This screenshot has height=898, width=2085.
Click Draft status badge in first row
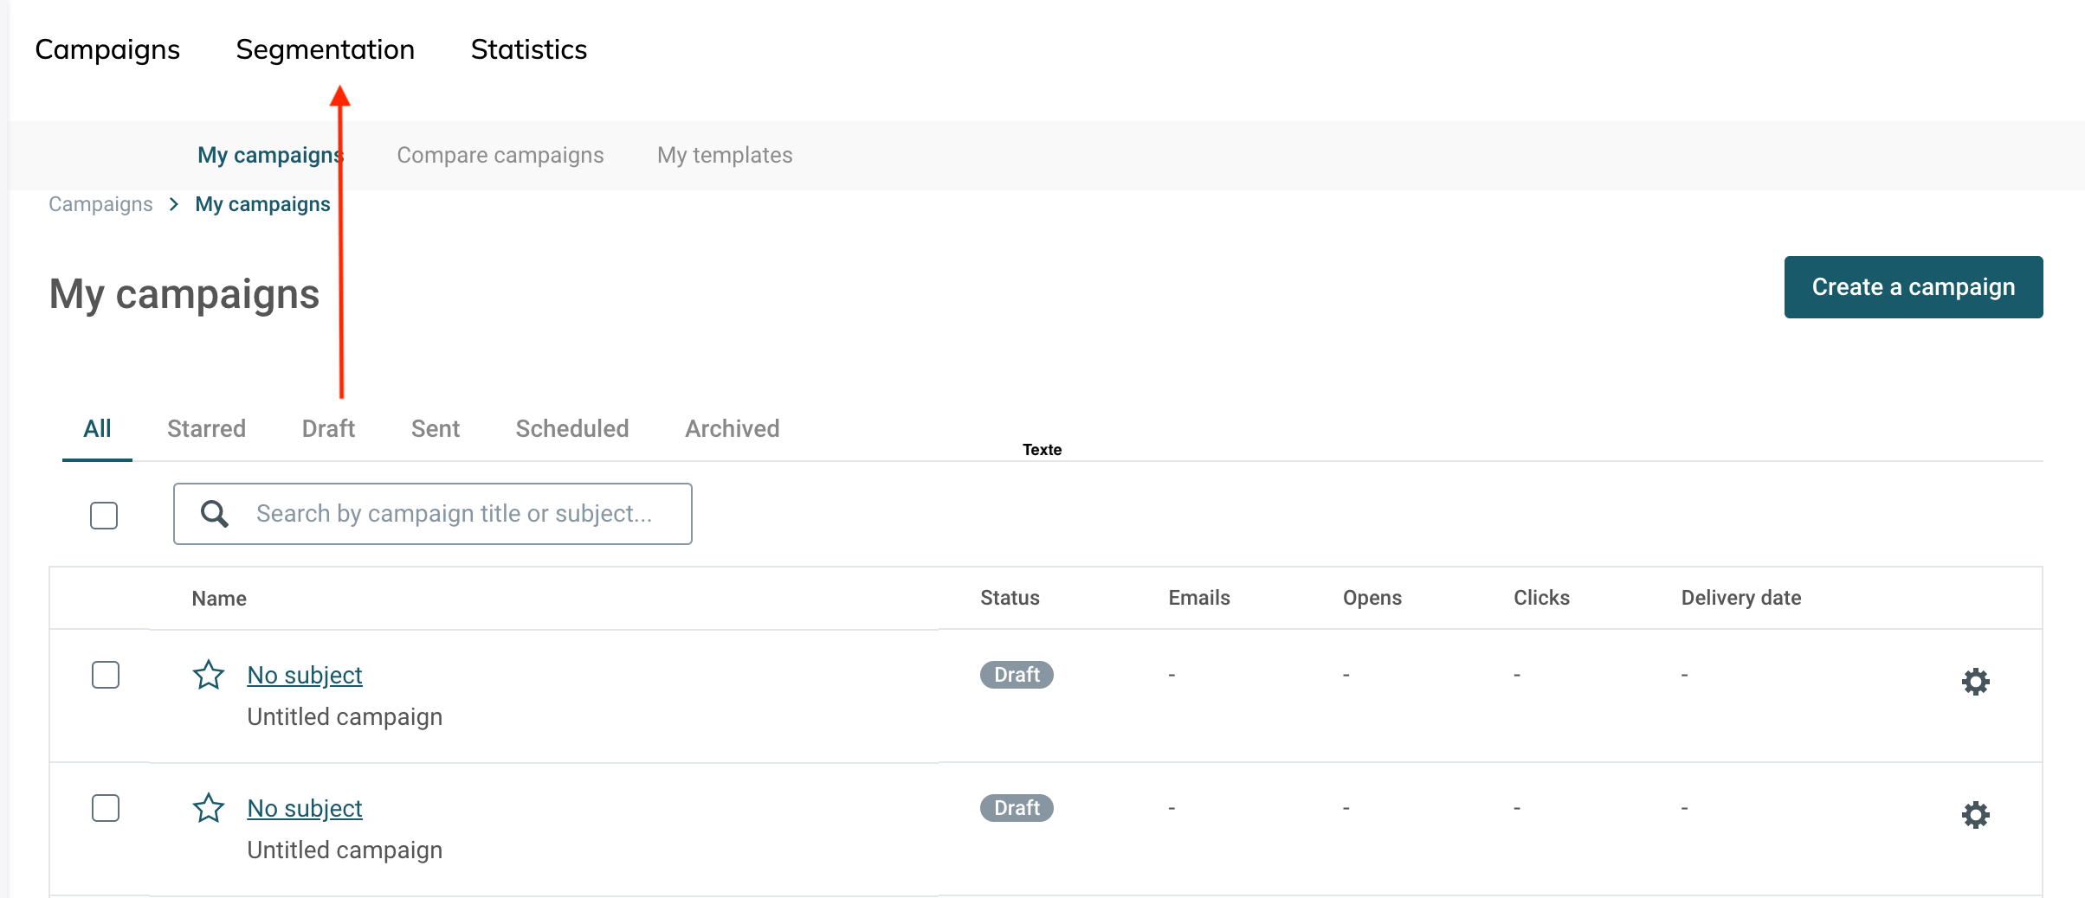click(x=1017, y=675)
